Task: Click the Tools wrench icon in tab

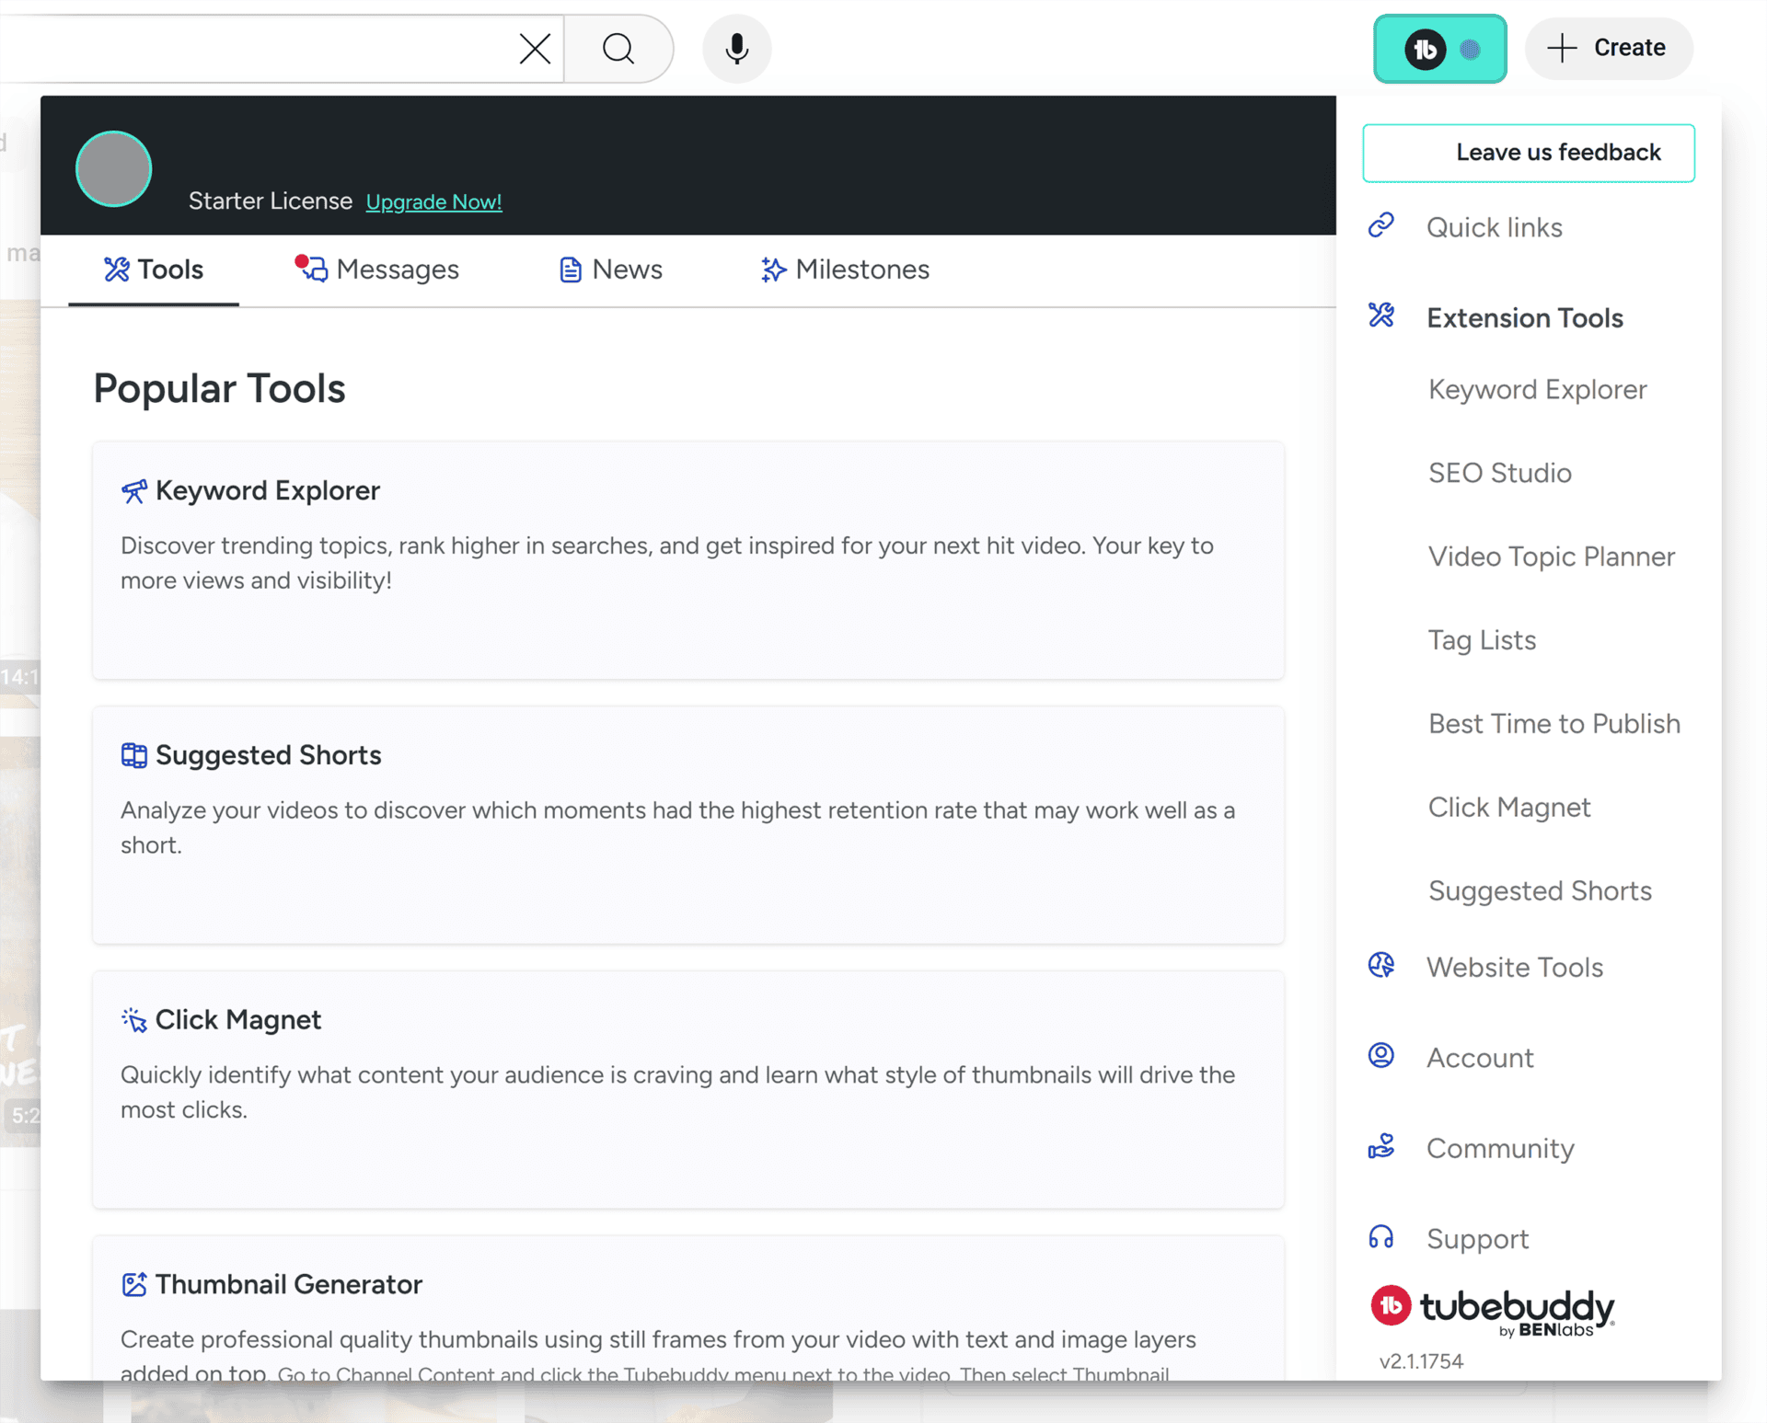Action: pos(117,270)
